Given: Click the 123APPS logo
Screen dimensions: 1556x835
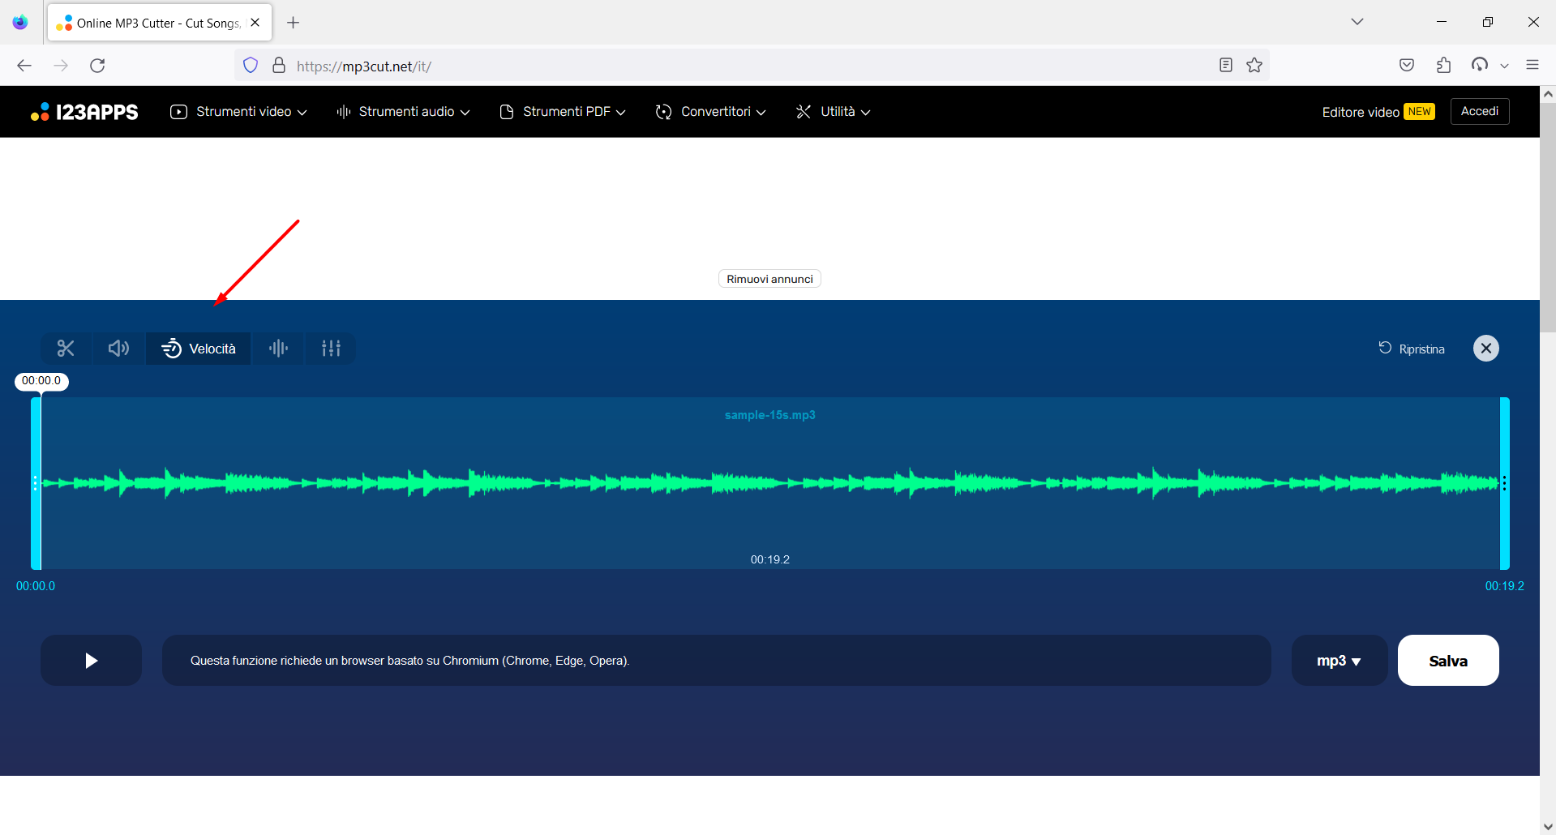Looking at the screenshot, I should 84,111.
